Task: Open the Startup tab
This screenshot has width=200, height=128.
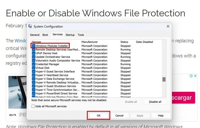Action: tap(70, 35)
